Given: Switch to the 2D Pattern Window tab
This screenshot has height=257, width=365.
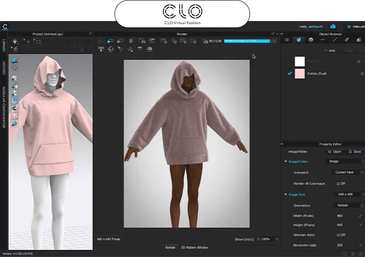Looking at the screenshot, I should pyautogui.click(x=194, y=247).
